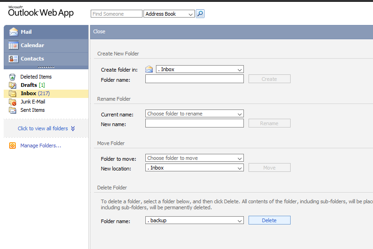The width and height of the screenshot is (373, 249).
Task: Open the Delete Folder name dropdown showing backup
Action: (194, 220)
